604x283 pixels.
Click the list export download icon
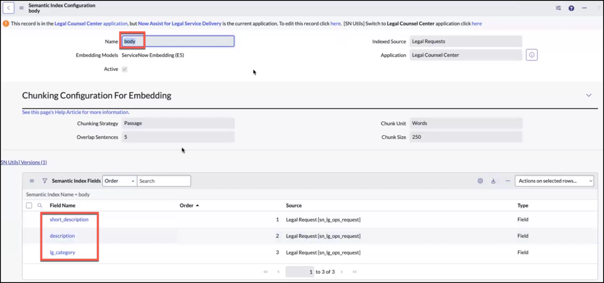[x=493, y=181]
